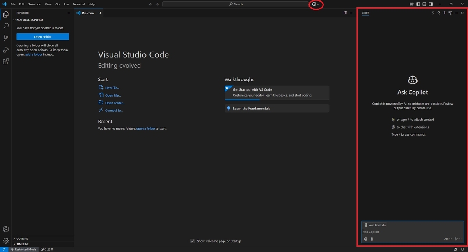Expand the OUTLINE section

21,239
